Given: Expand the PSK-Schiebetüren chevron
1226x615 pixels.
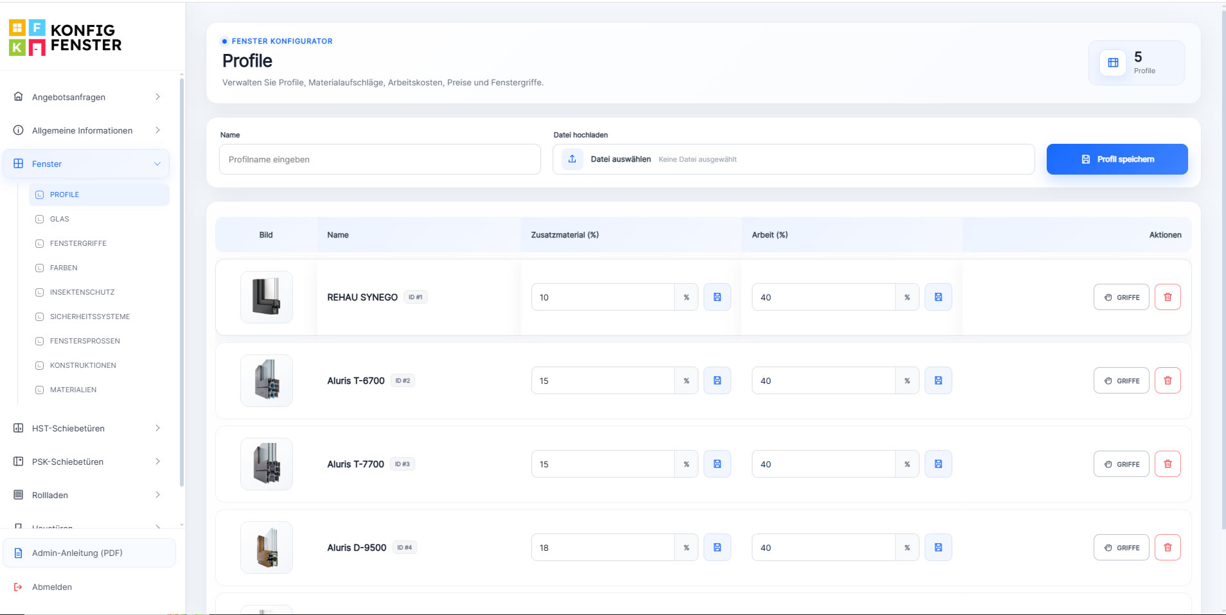Looking at the screenshot, I should click(x=157, y=462).
